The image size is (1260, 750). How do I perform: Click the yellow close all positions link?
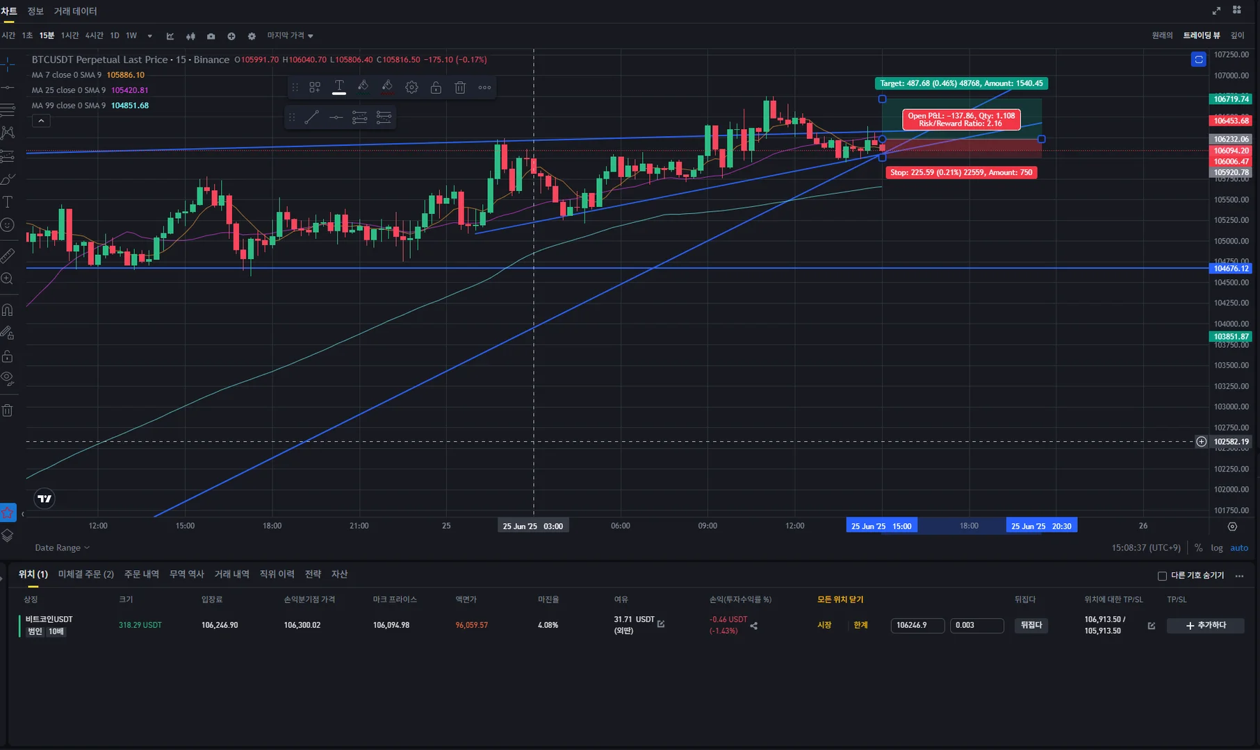pyautogui.click(x=840, y=599)
